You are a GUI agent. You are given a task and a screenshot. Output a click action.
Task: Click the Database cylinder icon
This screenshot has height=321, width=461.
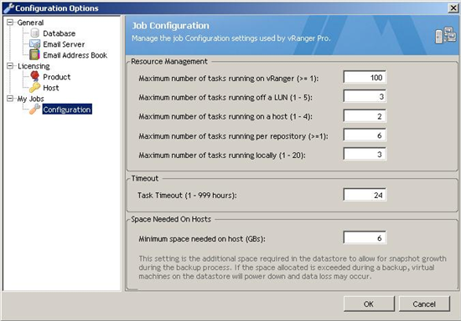[35, 33]
